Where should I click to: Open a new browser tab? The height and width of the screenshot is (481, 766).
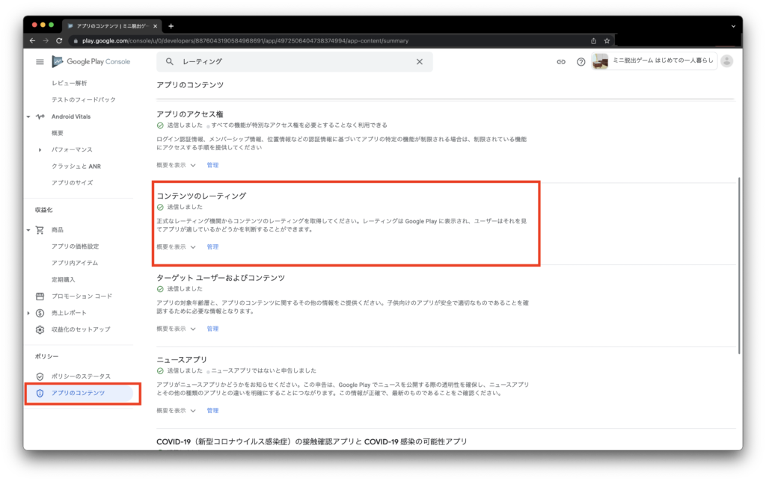[171, 25]
